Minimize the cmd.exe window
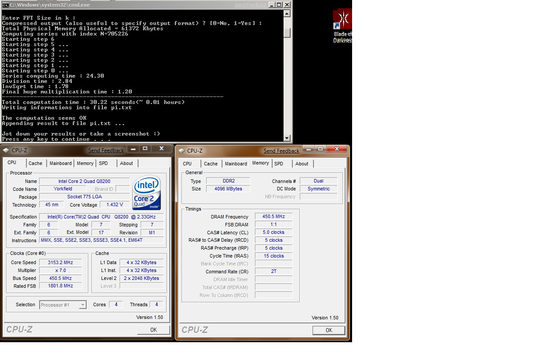The image size is (560, 358). tap(271, 5)
